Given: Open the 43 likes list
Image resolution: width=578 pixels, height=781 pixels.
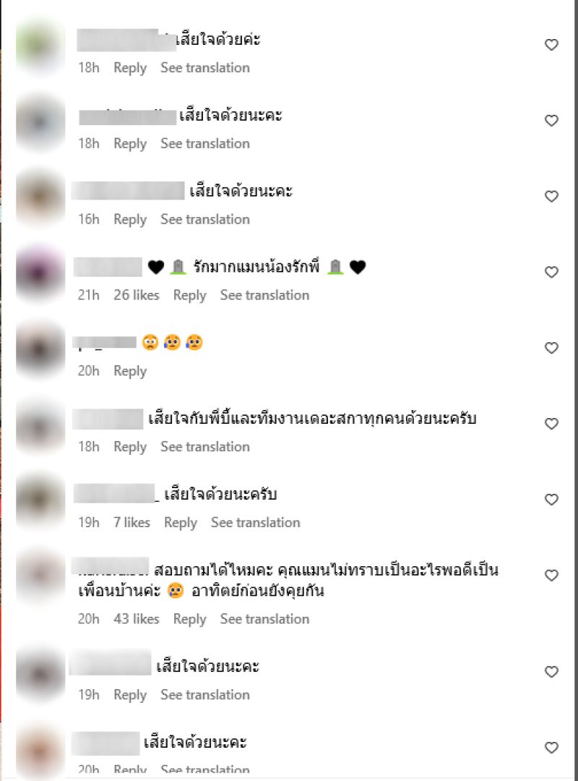Looking at the screenshot, I should tap(137, 618).
